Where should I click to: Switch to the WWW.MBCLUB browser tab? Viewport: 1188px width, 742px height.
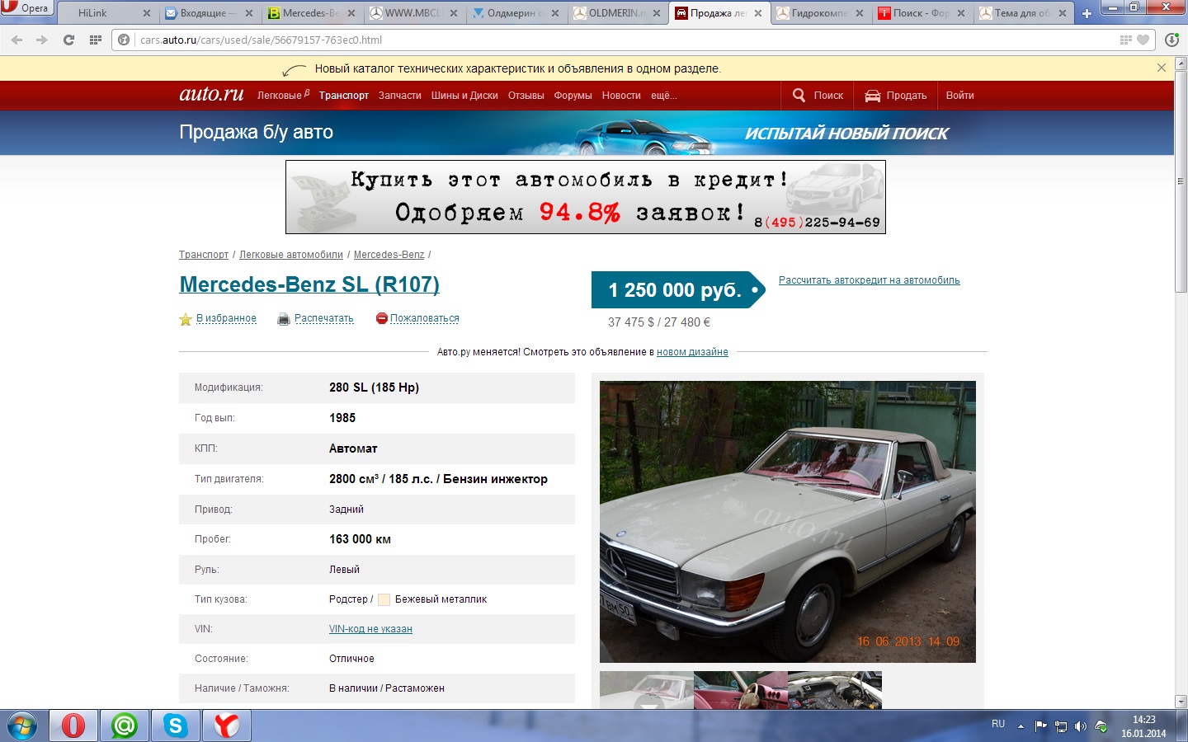[412, 13]
